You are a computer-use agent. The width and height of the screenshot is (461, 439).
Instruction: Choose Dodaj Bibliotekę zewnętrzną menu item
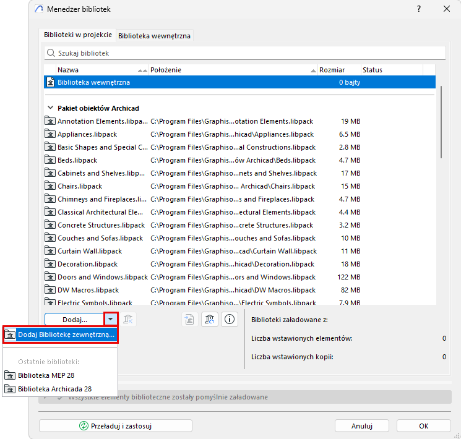(x=61, y=335)
